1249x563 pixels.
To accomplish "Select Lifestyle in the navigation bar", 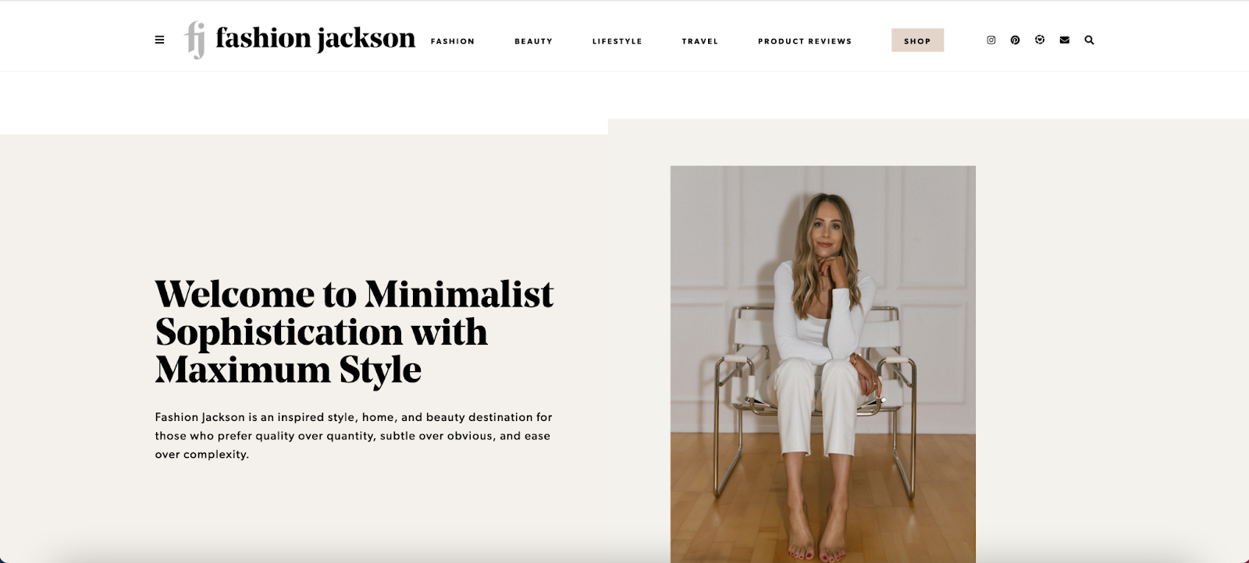I will point(617,41).
